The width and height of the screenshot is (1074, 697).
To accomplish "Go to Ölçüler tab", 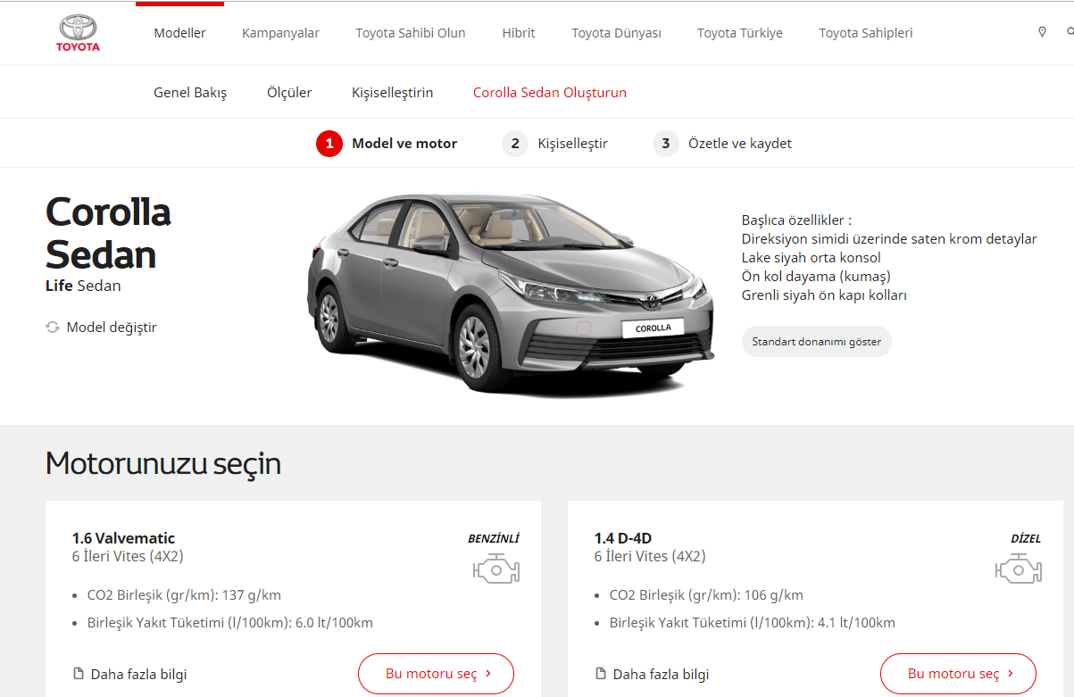I will (x=289, y=93).
